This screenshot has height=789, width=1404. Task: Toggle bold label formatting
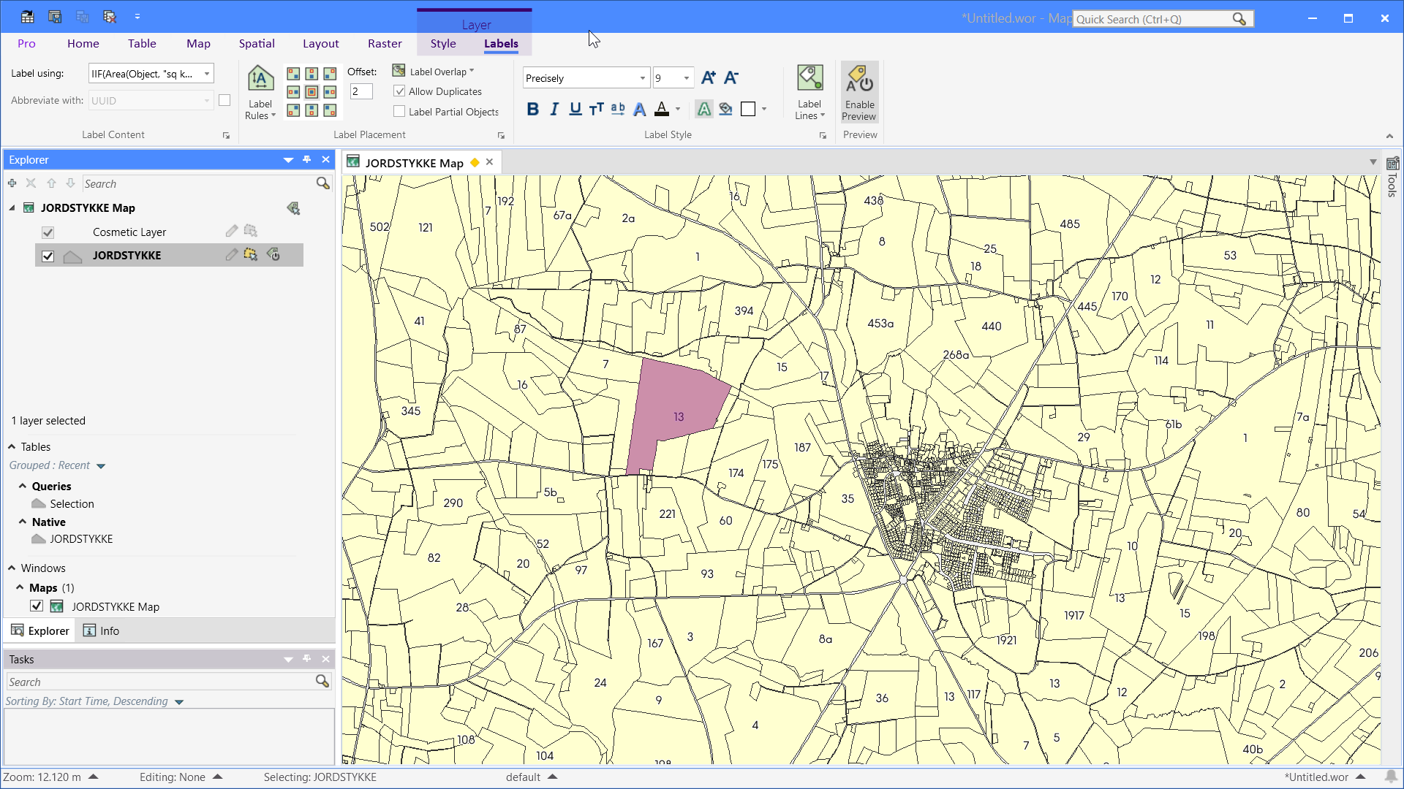(x=532, y=110)
